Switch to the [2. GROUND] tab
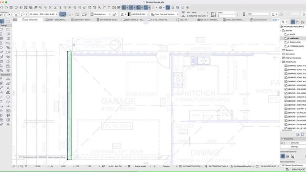The height and width of the screenshot is (172, 306). click(x=30, y=20)
